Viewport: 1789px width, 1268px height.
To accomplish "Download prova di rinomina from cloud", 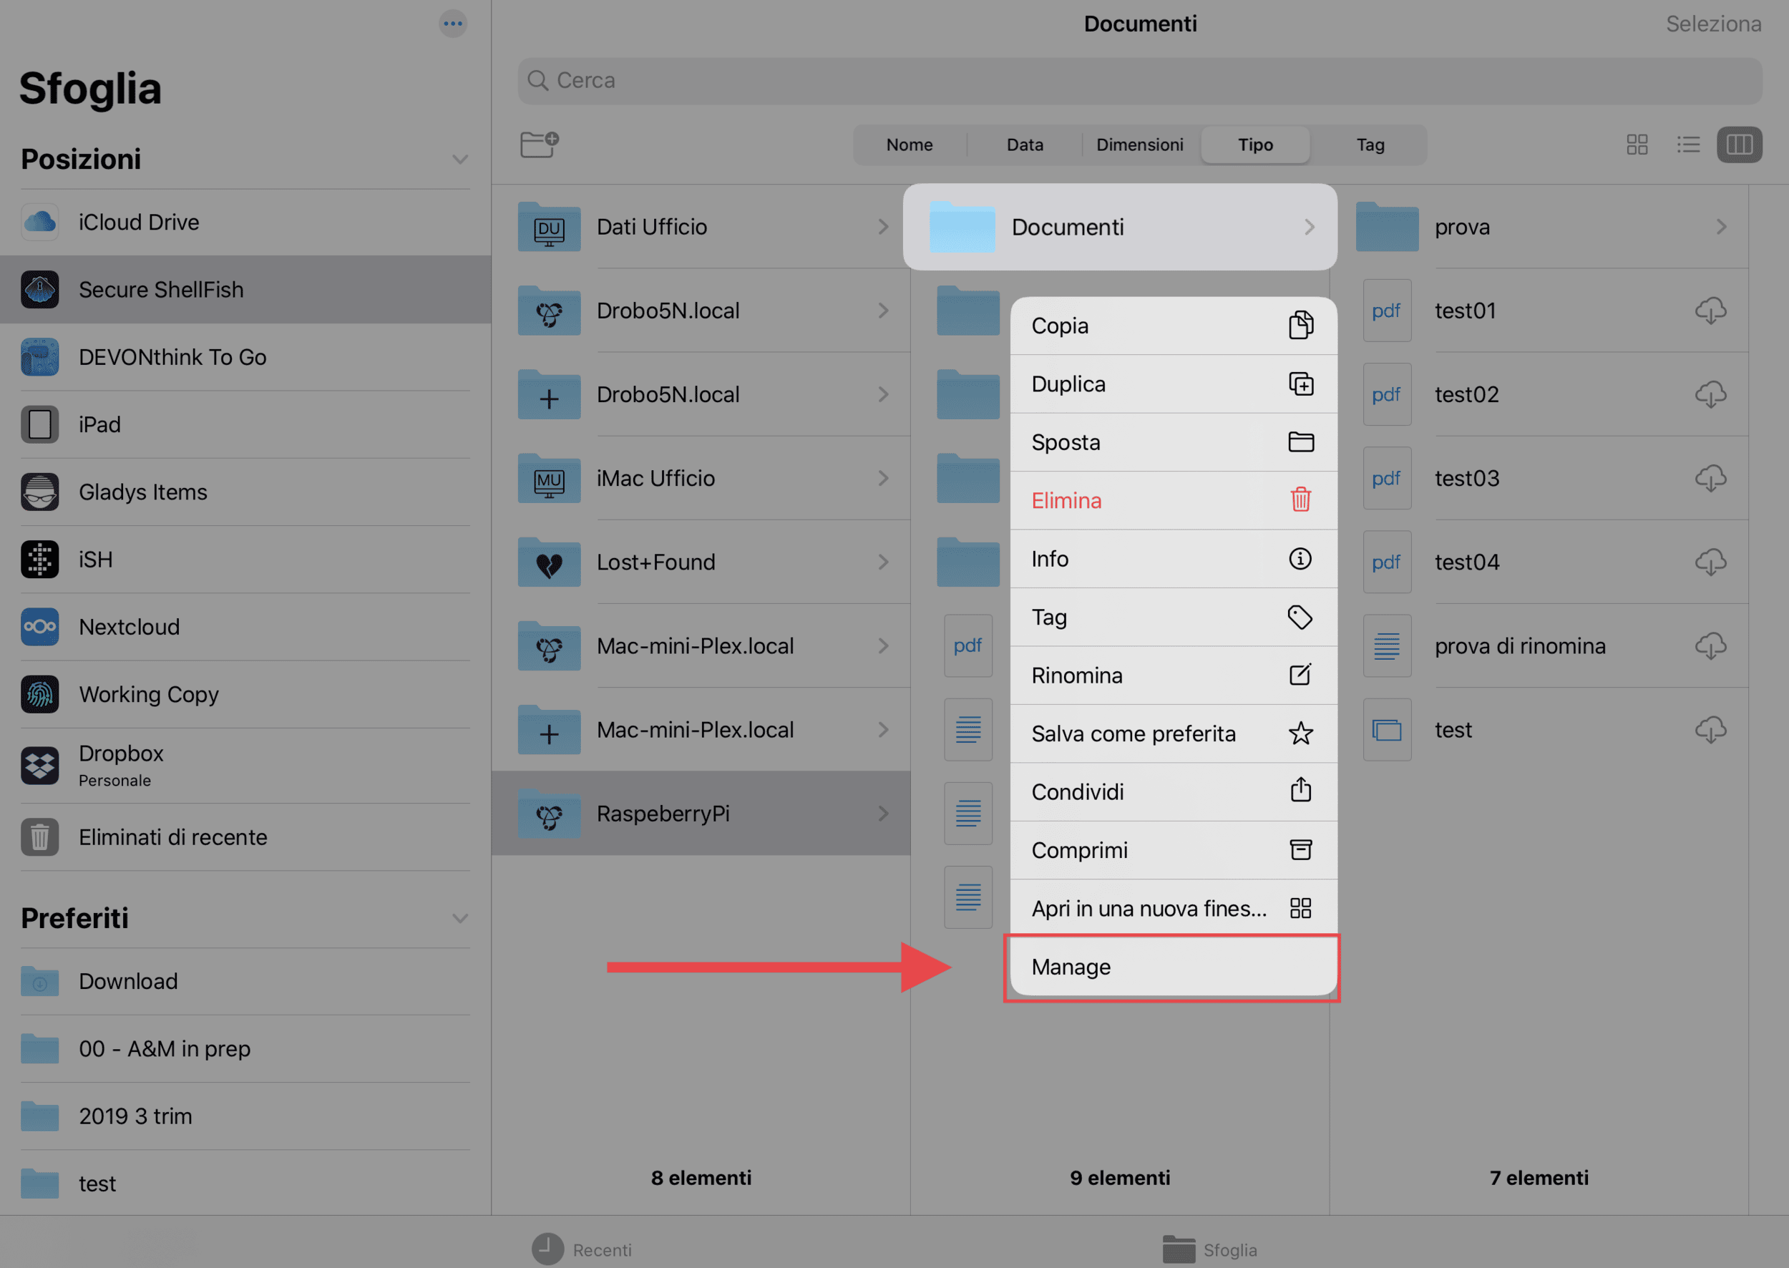I will click(1710, 645).
